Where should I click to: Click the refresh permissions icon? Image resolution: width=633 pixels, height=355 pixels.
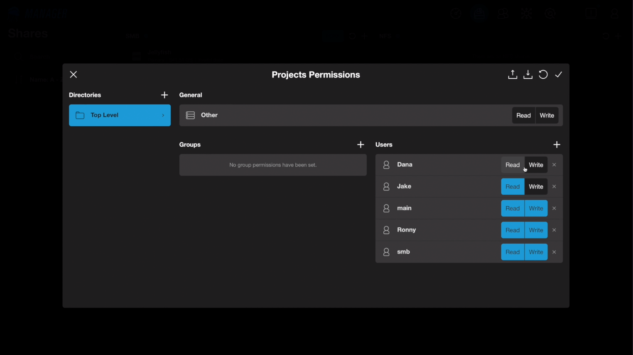pyautogui.click(x=543, y=75)
